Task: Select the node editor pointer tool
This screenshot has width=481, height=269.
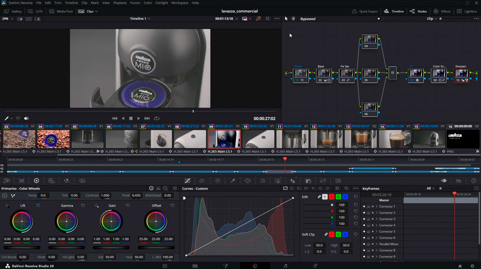Action: [286, 19]
